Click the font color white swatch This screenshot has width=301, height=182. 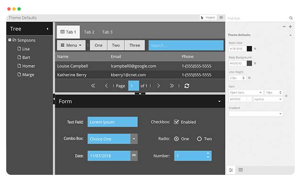click(249, 99)
